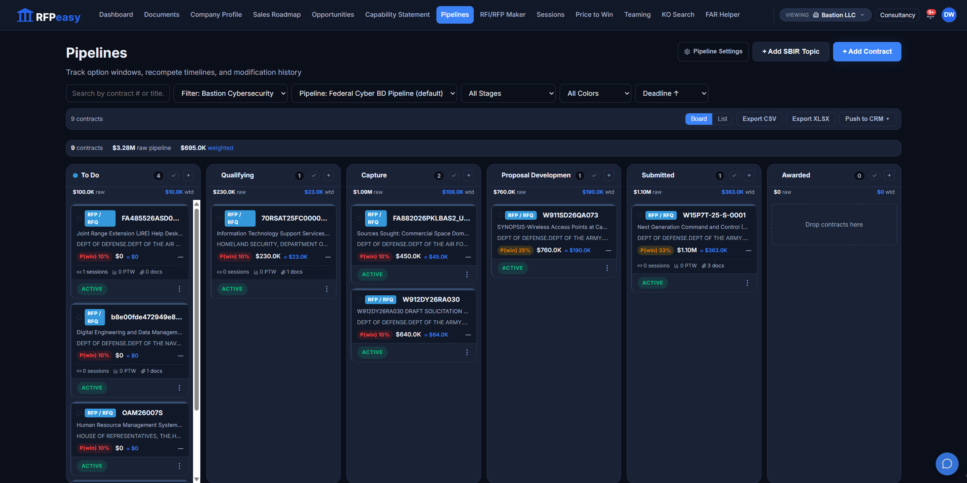Select the FA485526ASD0 contract checkbox
Screen dimensions: 967x483
79,218
